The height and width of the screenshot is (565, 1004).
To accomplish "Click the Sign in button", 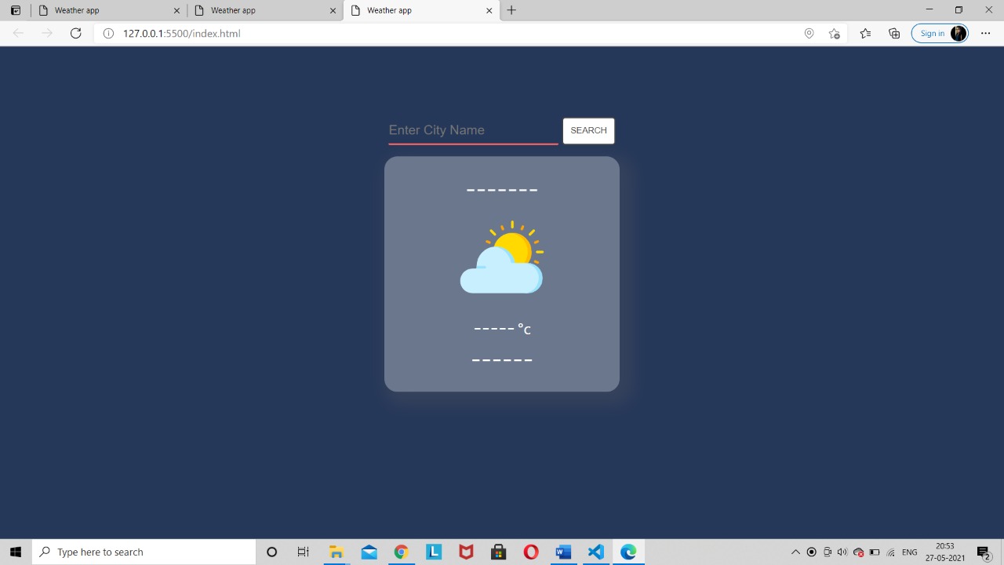I will 932,33.
